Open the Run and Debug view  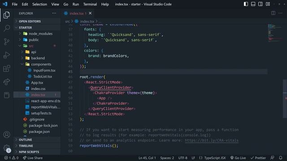click(7, 55)
